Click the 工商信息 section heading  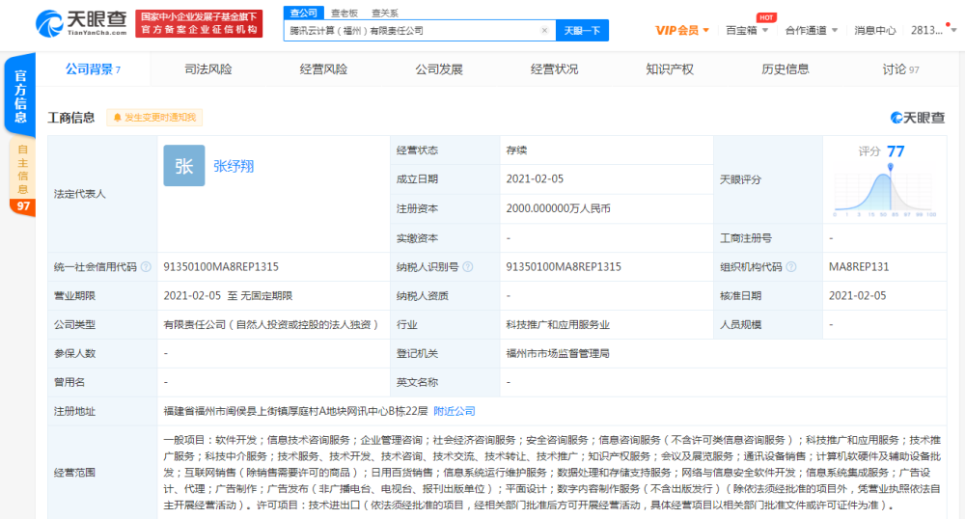[71, 118]
